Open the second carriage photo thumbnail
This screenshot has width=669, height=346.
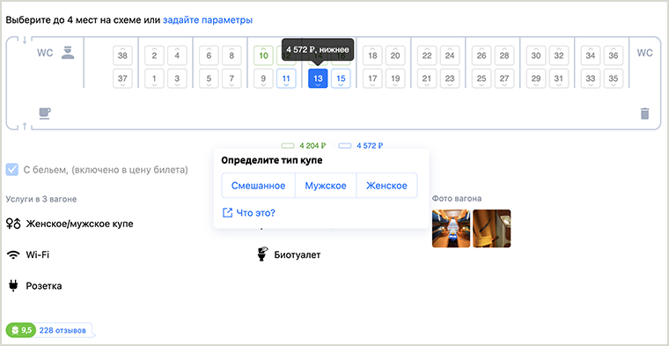pyautogui.click(x=491, y=228)
